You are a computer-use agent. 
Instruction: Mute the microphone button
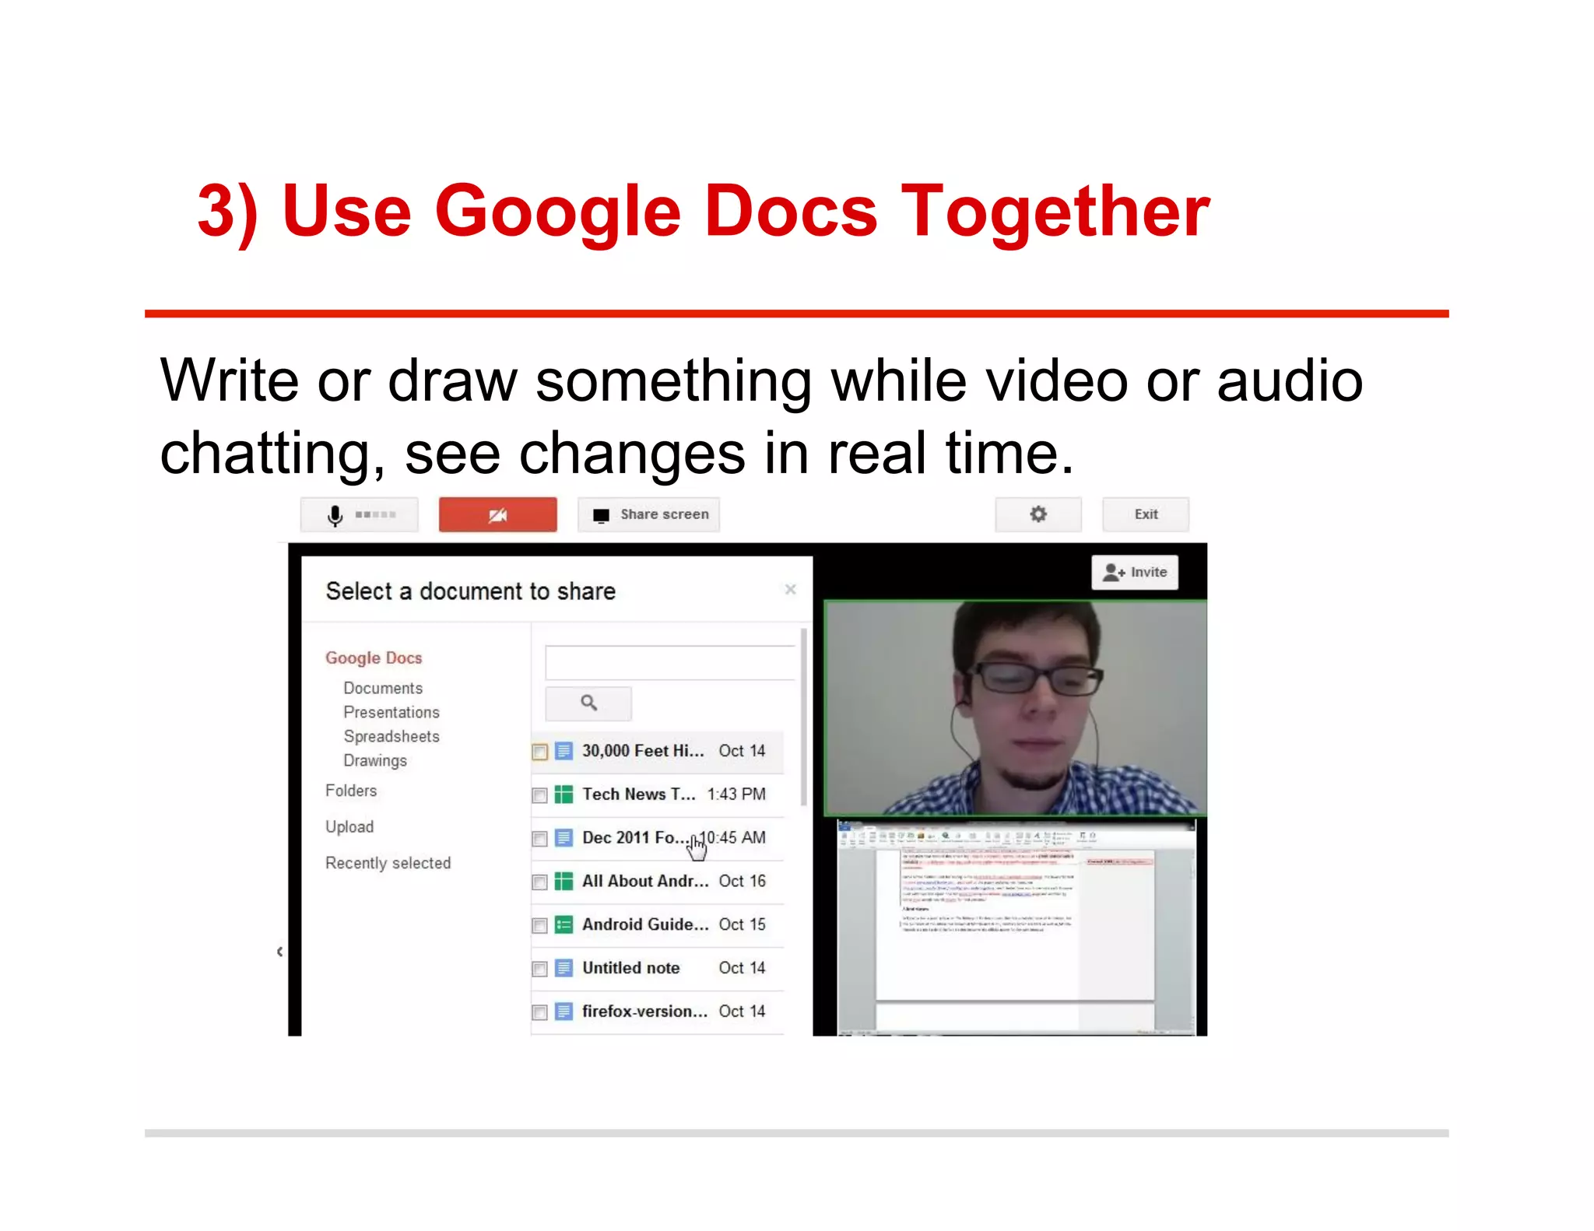coord(359,514)
